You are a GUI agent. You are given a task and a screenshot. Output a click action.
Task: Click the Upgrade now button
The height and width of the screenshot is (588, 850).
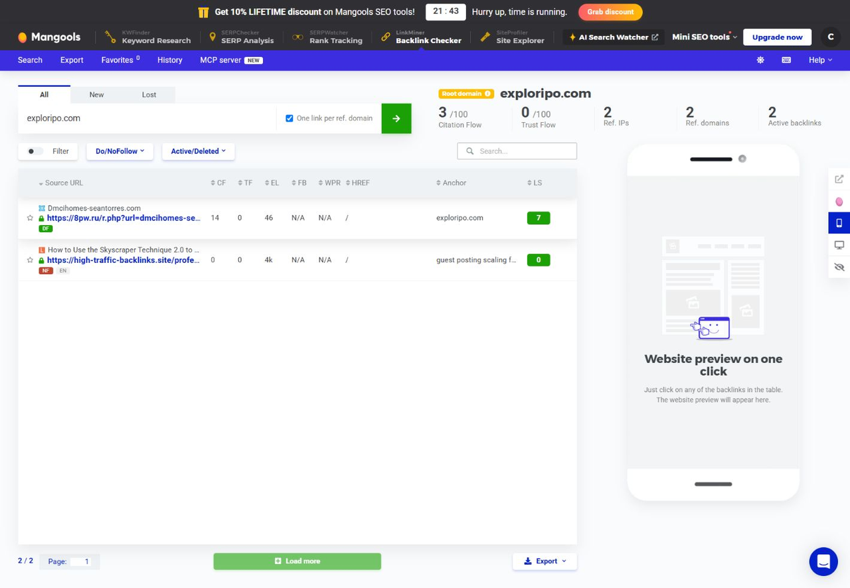coord(777,37)
